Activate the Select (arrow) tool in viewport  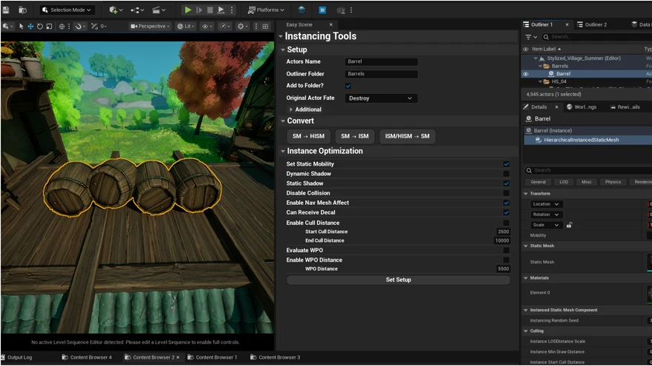click(x=21, y=26)
